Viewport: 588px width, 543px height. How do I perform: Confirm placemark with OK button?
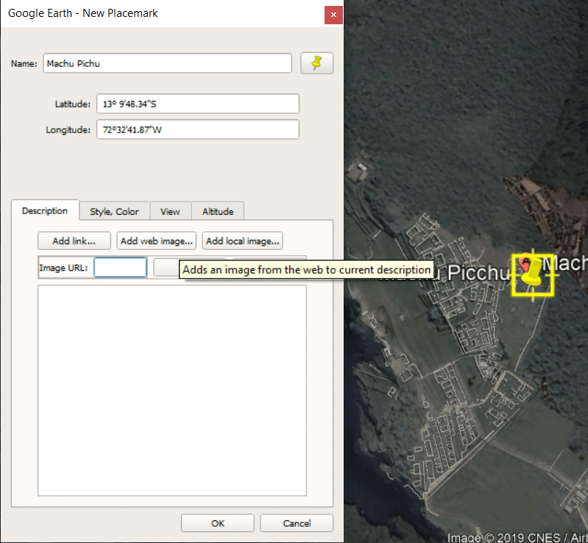(218, 522)
